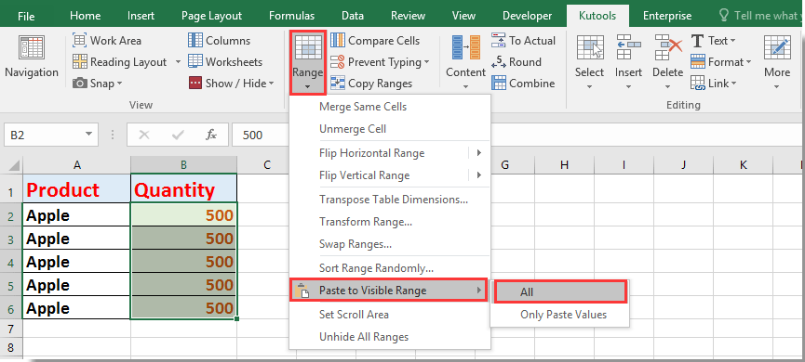Open the Columns list tool
805x362 pixels.
point(219,41)
